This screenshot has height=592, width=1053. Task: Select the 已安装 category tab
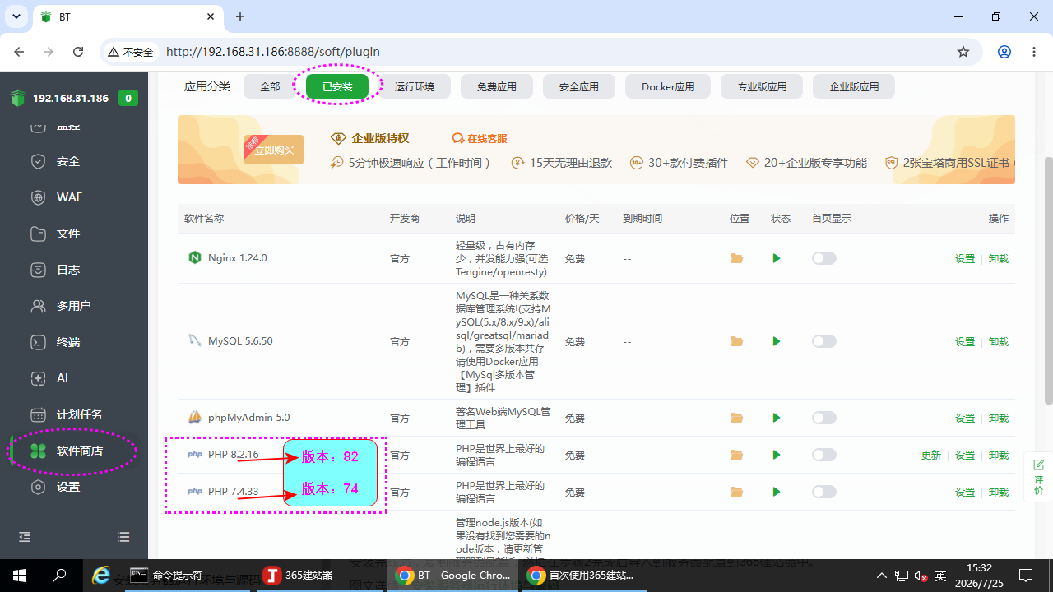pyautogui.click(x=337, y=86)
